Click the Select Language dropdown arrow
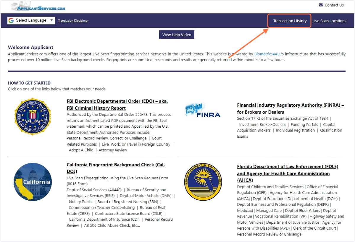This screenshot has height=242, width=355. (x=51, y=20)
